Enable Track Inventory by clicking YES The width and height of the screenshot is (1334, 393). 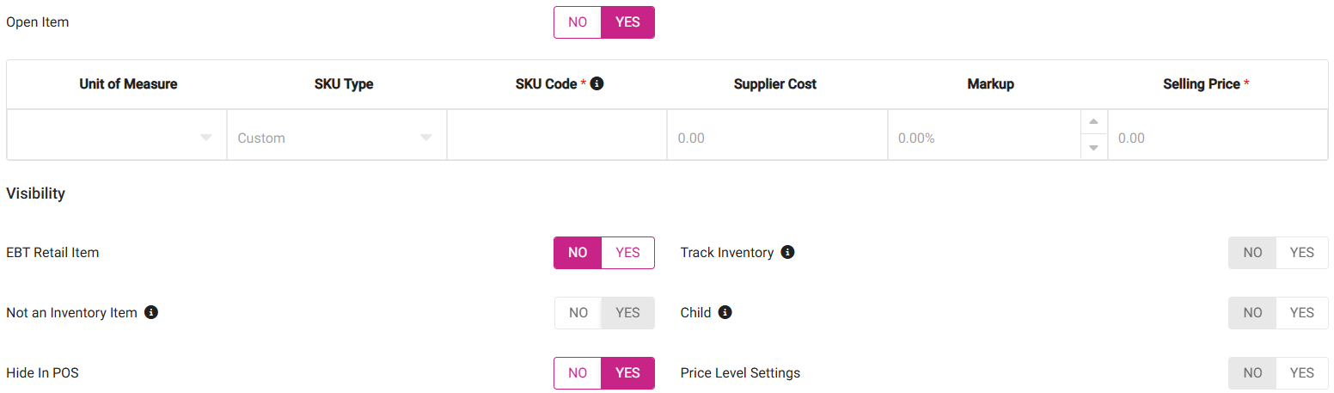[x=1302, y=253]
